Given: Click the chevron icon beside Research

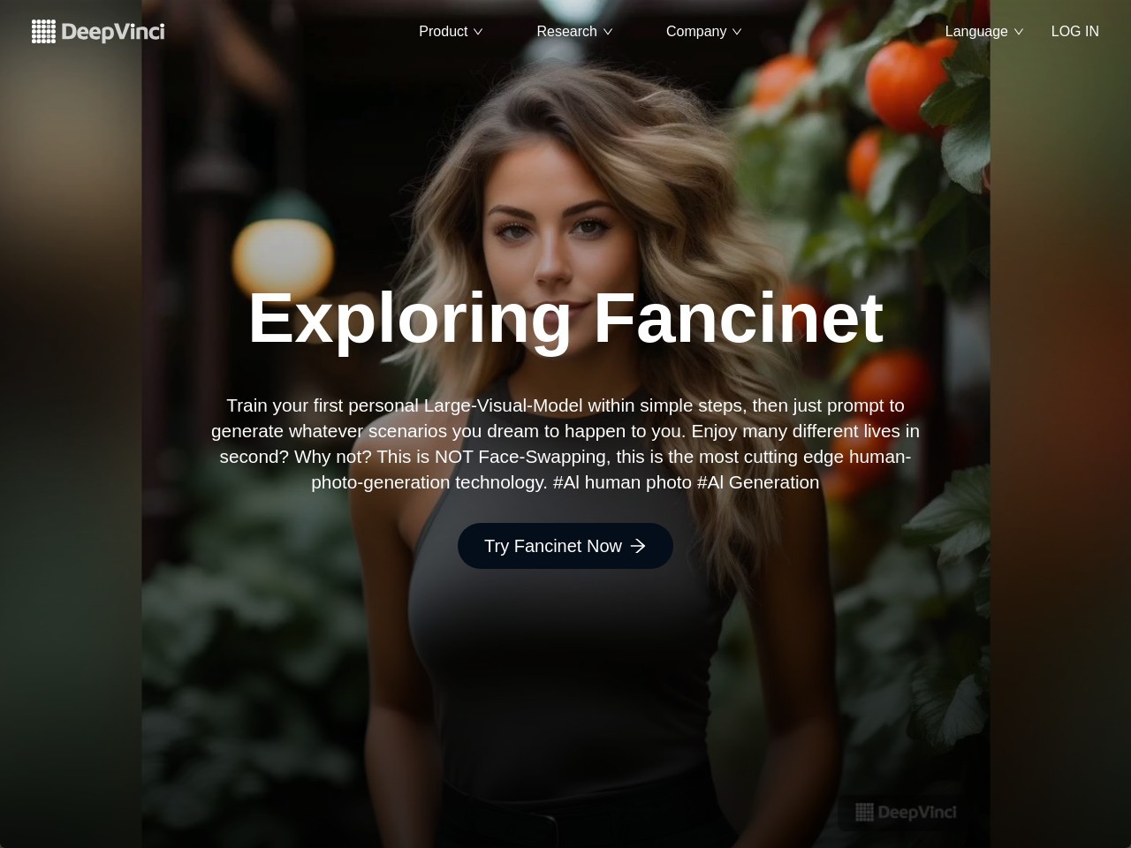Looking at the screenshot, I should [608, 32].
